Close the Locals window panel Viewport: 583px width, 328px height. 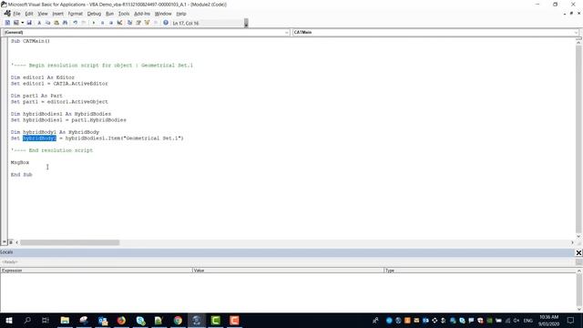pyautogui.click(x=578, y=252)
